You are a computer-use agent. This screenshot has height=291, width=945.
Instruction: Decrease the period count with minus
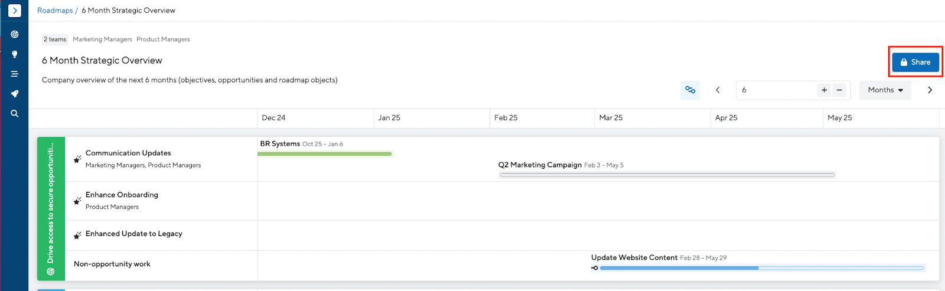coord(839,90)
